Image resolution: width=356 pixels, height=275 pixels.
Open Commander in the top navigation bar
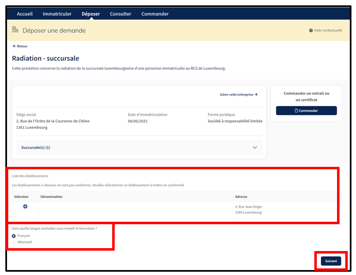[155, 14]
